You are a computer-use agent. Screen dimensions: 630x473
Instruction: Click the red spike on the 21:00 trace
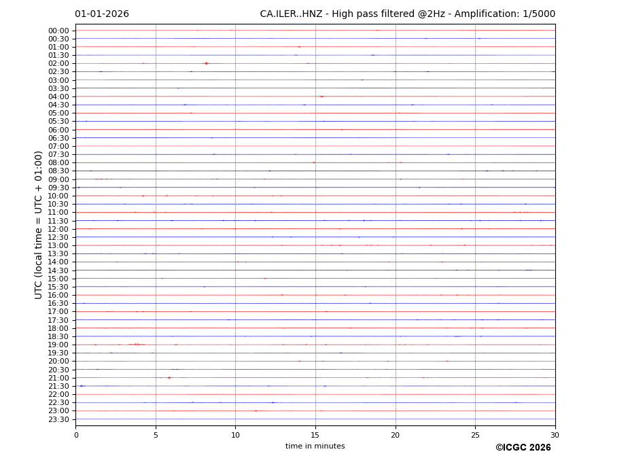pyautogui.click(x=169, y=378)
